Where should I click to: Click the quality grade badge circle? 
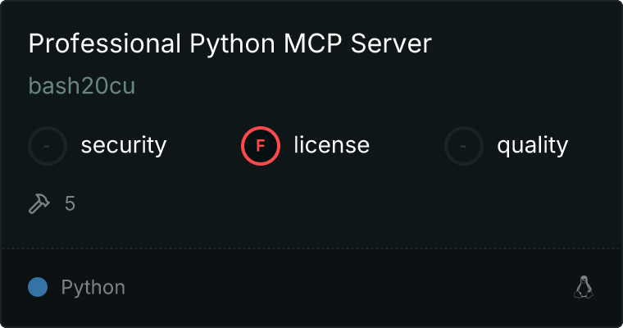tap(464, 146)
